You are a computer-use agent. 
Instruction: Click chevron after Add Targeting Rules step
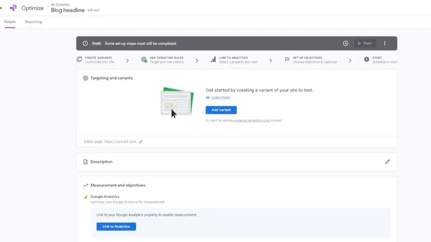[x=197, y=61]
